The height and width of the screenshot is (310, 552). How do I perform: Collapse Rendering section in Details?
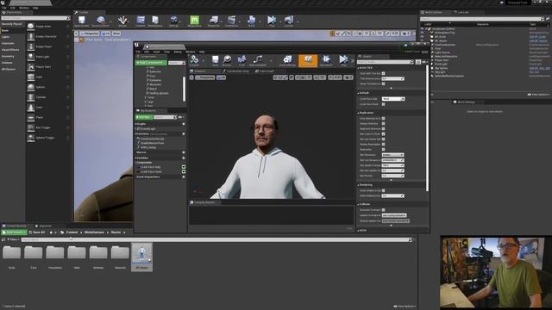359,185
